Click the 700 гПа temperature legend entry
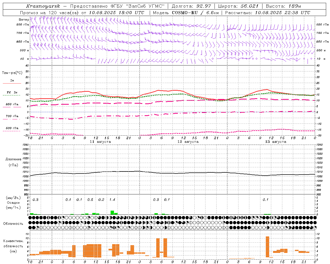 tap(12, 116)
